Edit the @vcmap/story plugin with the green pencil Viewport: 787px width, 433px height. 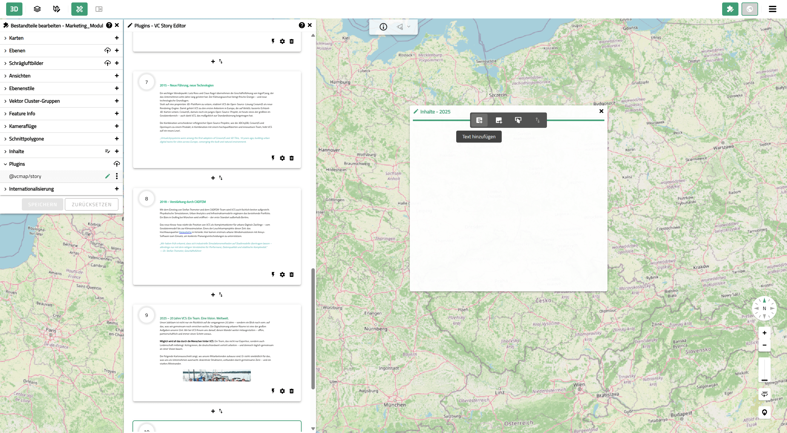click(x=107, y=176)
